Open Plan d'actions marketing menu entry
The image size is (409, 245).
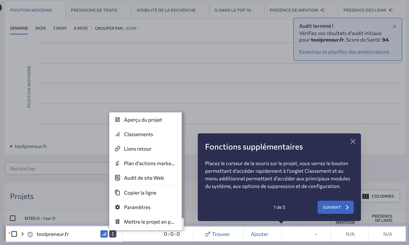click(145, 163)
